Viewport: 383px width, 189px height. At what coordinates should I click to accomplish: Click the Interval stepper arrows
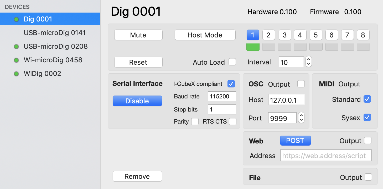click(x=309, y=62)
